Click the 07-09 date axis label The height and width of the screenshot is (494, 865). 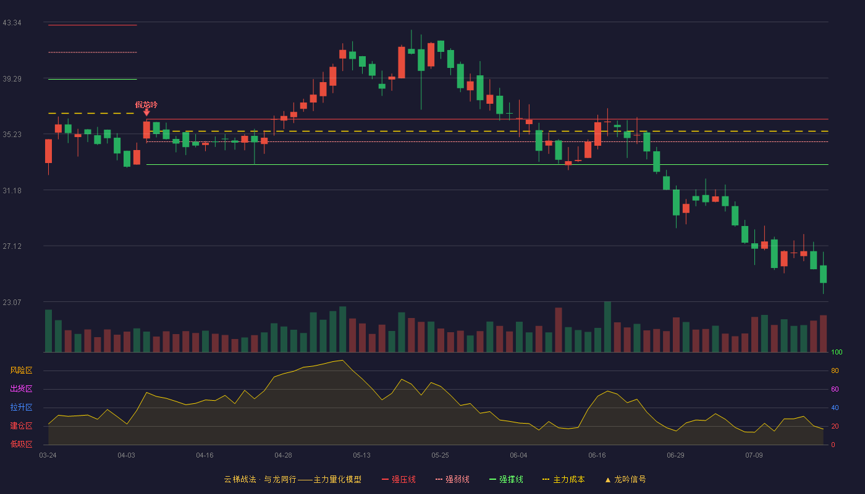(754, 455)
